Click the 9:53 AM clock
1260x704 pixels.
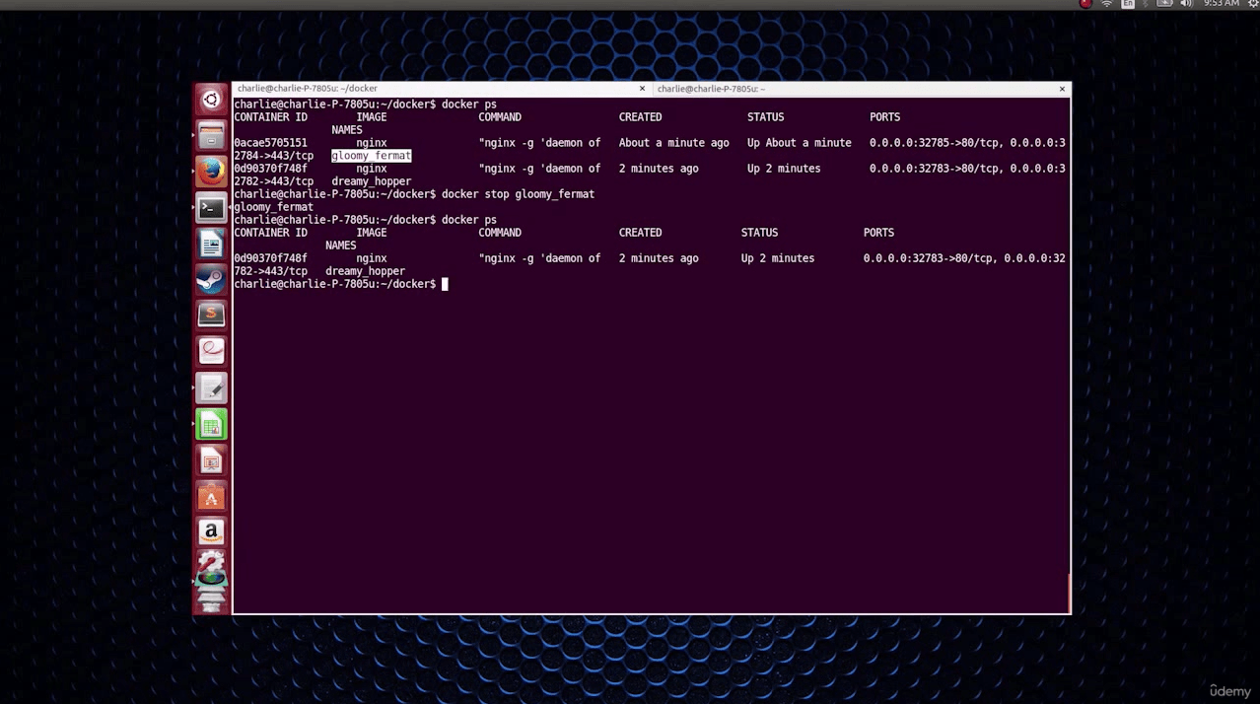(x=1221, y=4)
